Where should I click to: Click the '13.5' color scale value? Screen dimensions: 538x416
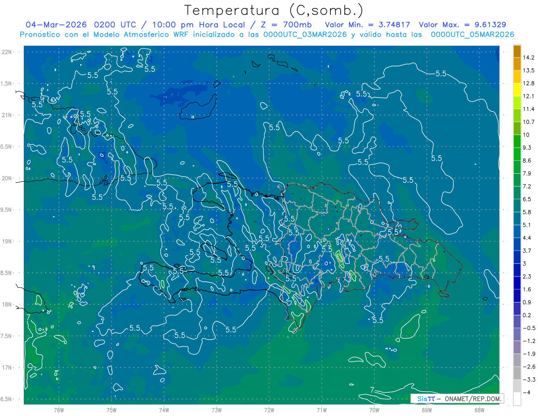pyautogui.click(x=529, y=70)
